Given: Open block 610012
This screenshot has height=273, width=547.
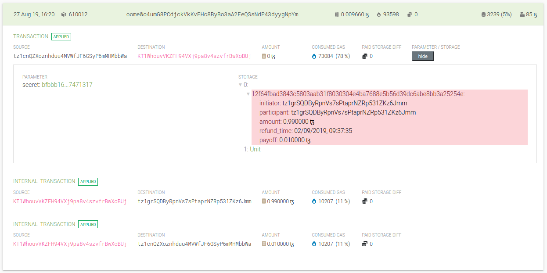Looking at the screenshot, I should [78, 14].
